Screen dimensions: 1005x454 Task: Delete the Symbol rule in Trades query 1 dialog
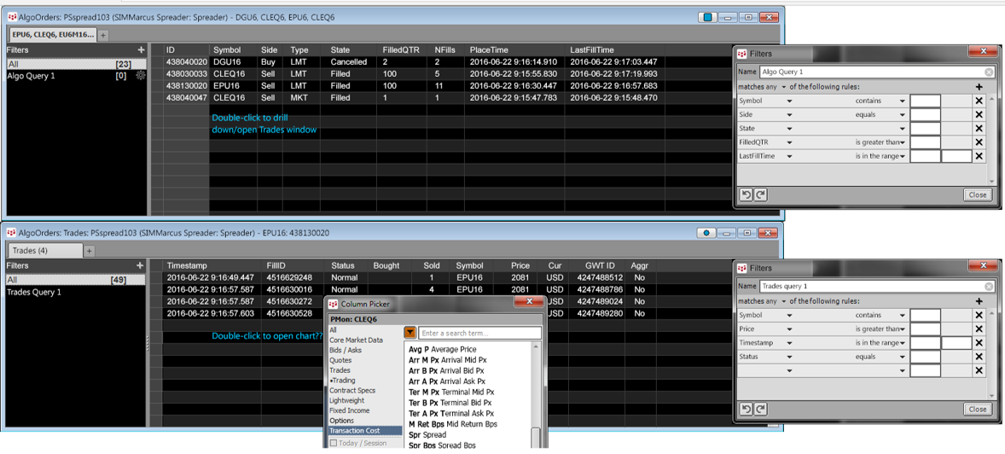[x=979, y=316]
